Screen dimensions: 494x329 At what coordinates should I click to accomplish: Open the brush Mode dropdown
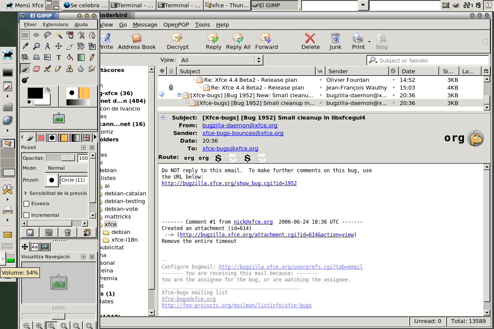(x=66, y=168)
